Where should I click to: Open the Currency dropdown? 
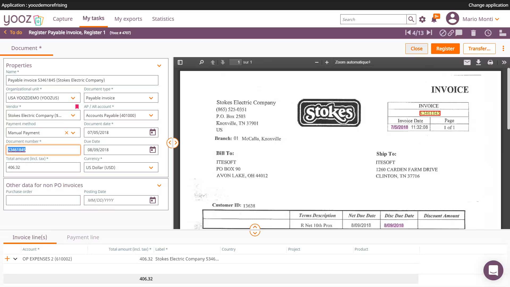[151, 167]
